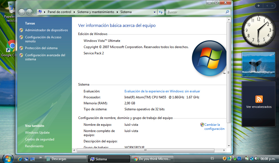Click the analog clock gadget
Image resolution: width=279 pixels, height=163 pixels.
tap(258, 30)
